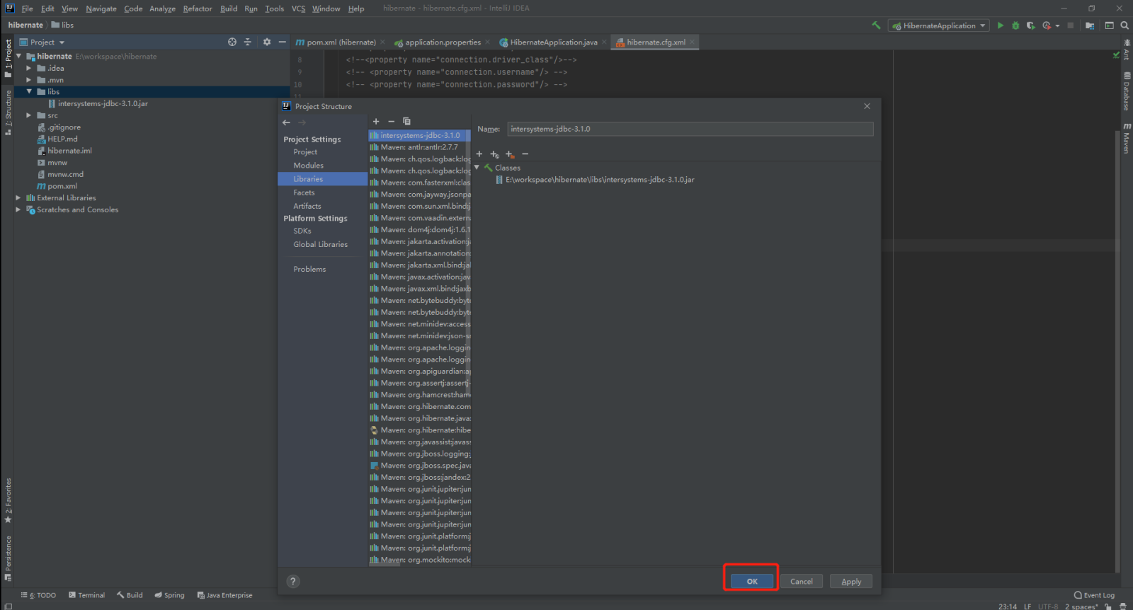Open help via the question mark icon
Screen dimensions: 1133x610
click(293, 582)
